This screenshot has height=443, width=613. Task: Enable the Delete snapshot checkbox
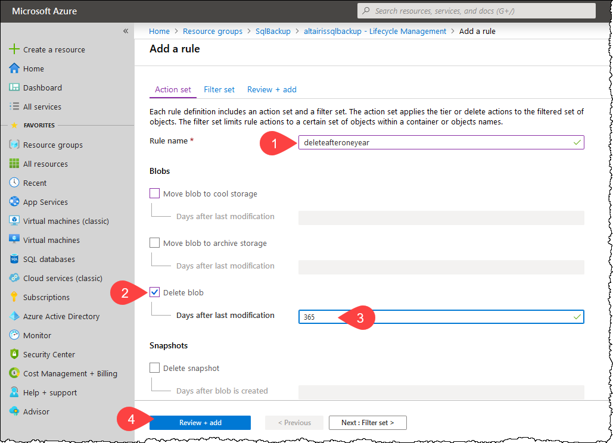[x=154, y=367]
